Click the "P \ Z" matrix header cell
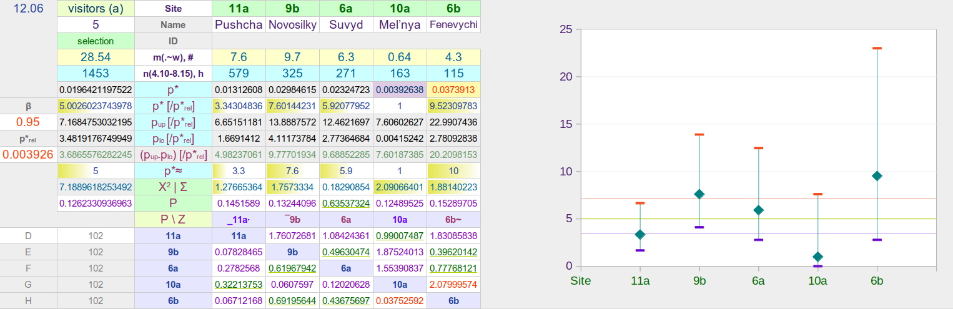 pos(173,219)
